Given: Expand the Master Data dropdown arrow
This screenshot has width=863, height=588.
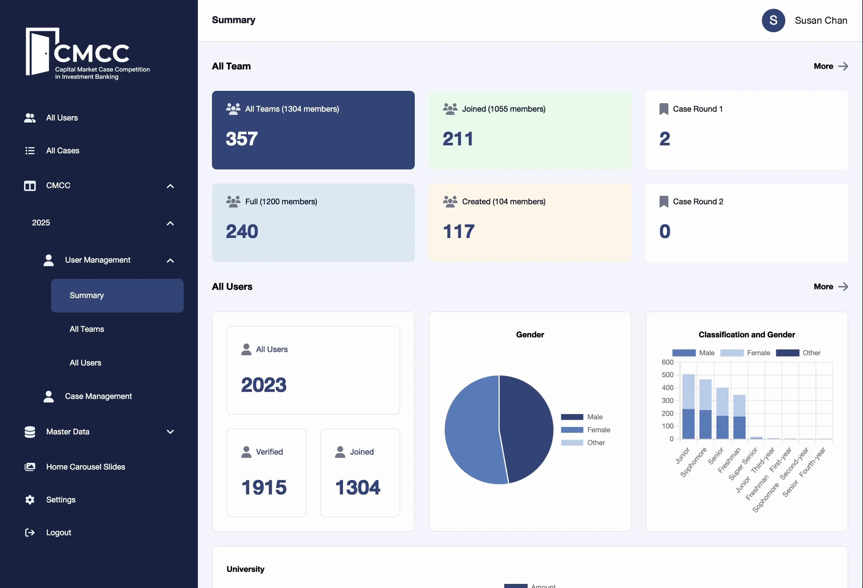Looking at the screenshot, I should point(170,431).
